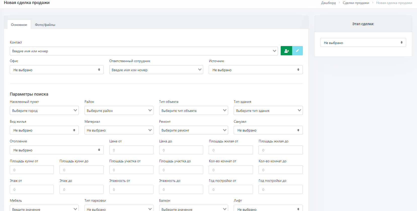Click the Площадь кухни от field
Image resolution: width=417 pixels, height=211 pixels.
32,170
